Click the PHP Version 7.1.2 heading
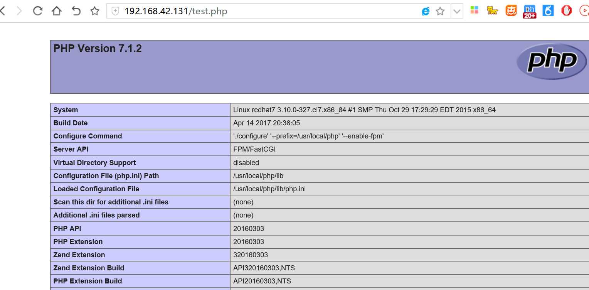Screen dimensions: 589x290 [x=98, y=49]
